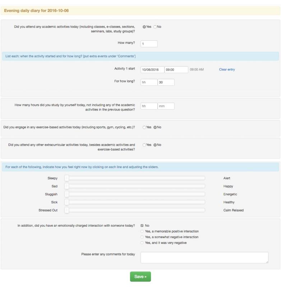281x287 pixels.
Task: Click the Activity 1 start time field
Action: pyautogui.click(x=176, y=70)
